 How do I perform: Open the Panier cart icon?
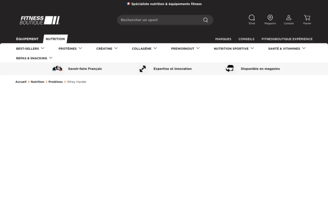point(307,18)
